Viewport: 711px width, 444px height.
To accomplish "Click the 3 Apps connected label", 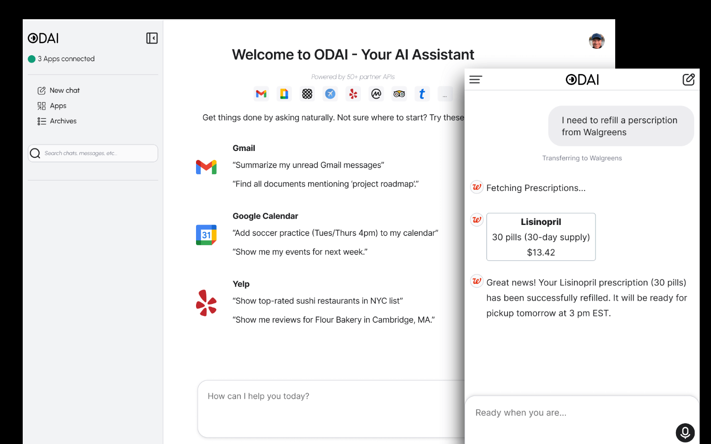I will coord(66,59).
